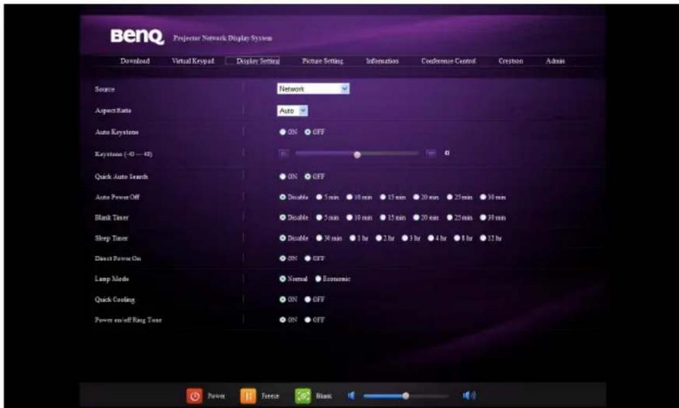Set Quick Cooling to OFF
This screenshot has height=408, width=679.
[308, 299]
